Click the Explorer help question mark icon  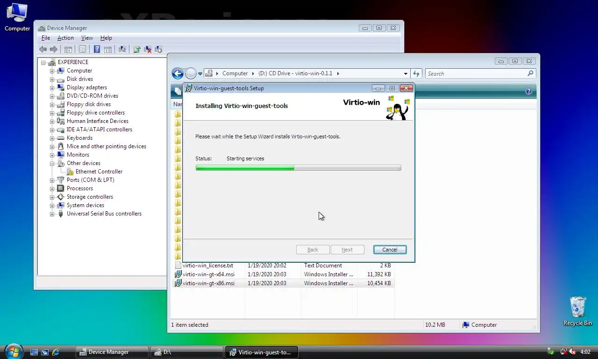[x=529, y=91]
